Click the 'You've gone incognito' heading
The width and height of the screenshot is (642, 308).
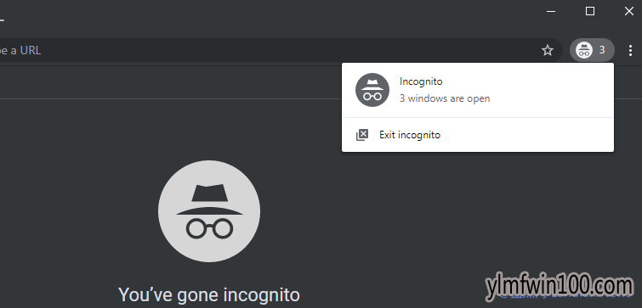click(209, 294)
